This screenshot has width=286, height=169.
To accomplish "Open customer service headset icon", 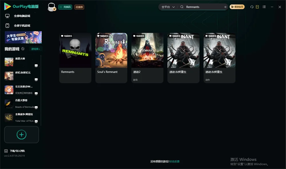I will 252,7.
